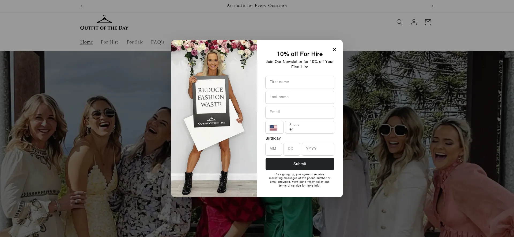Viewport: 514px width, 237px height.
Task: Focus the Phone number field
Action: pos(309,127)
